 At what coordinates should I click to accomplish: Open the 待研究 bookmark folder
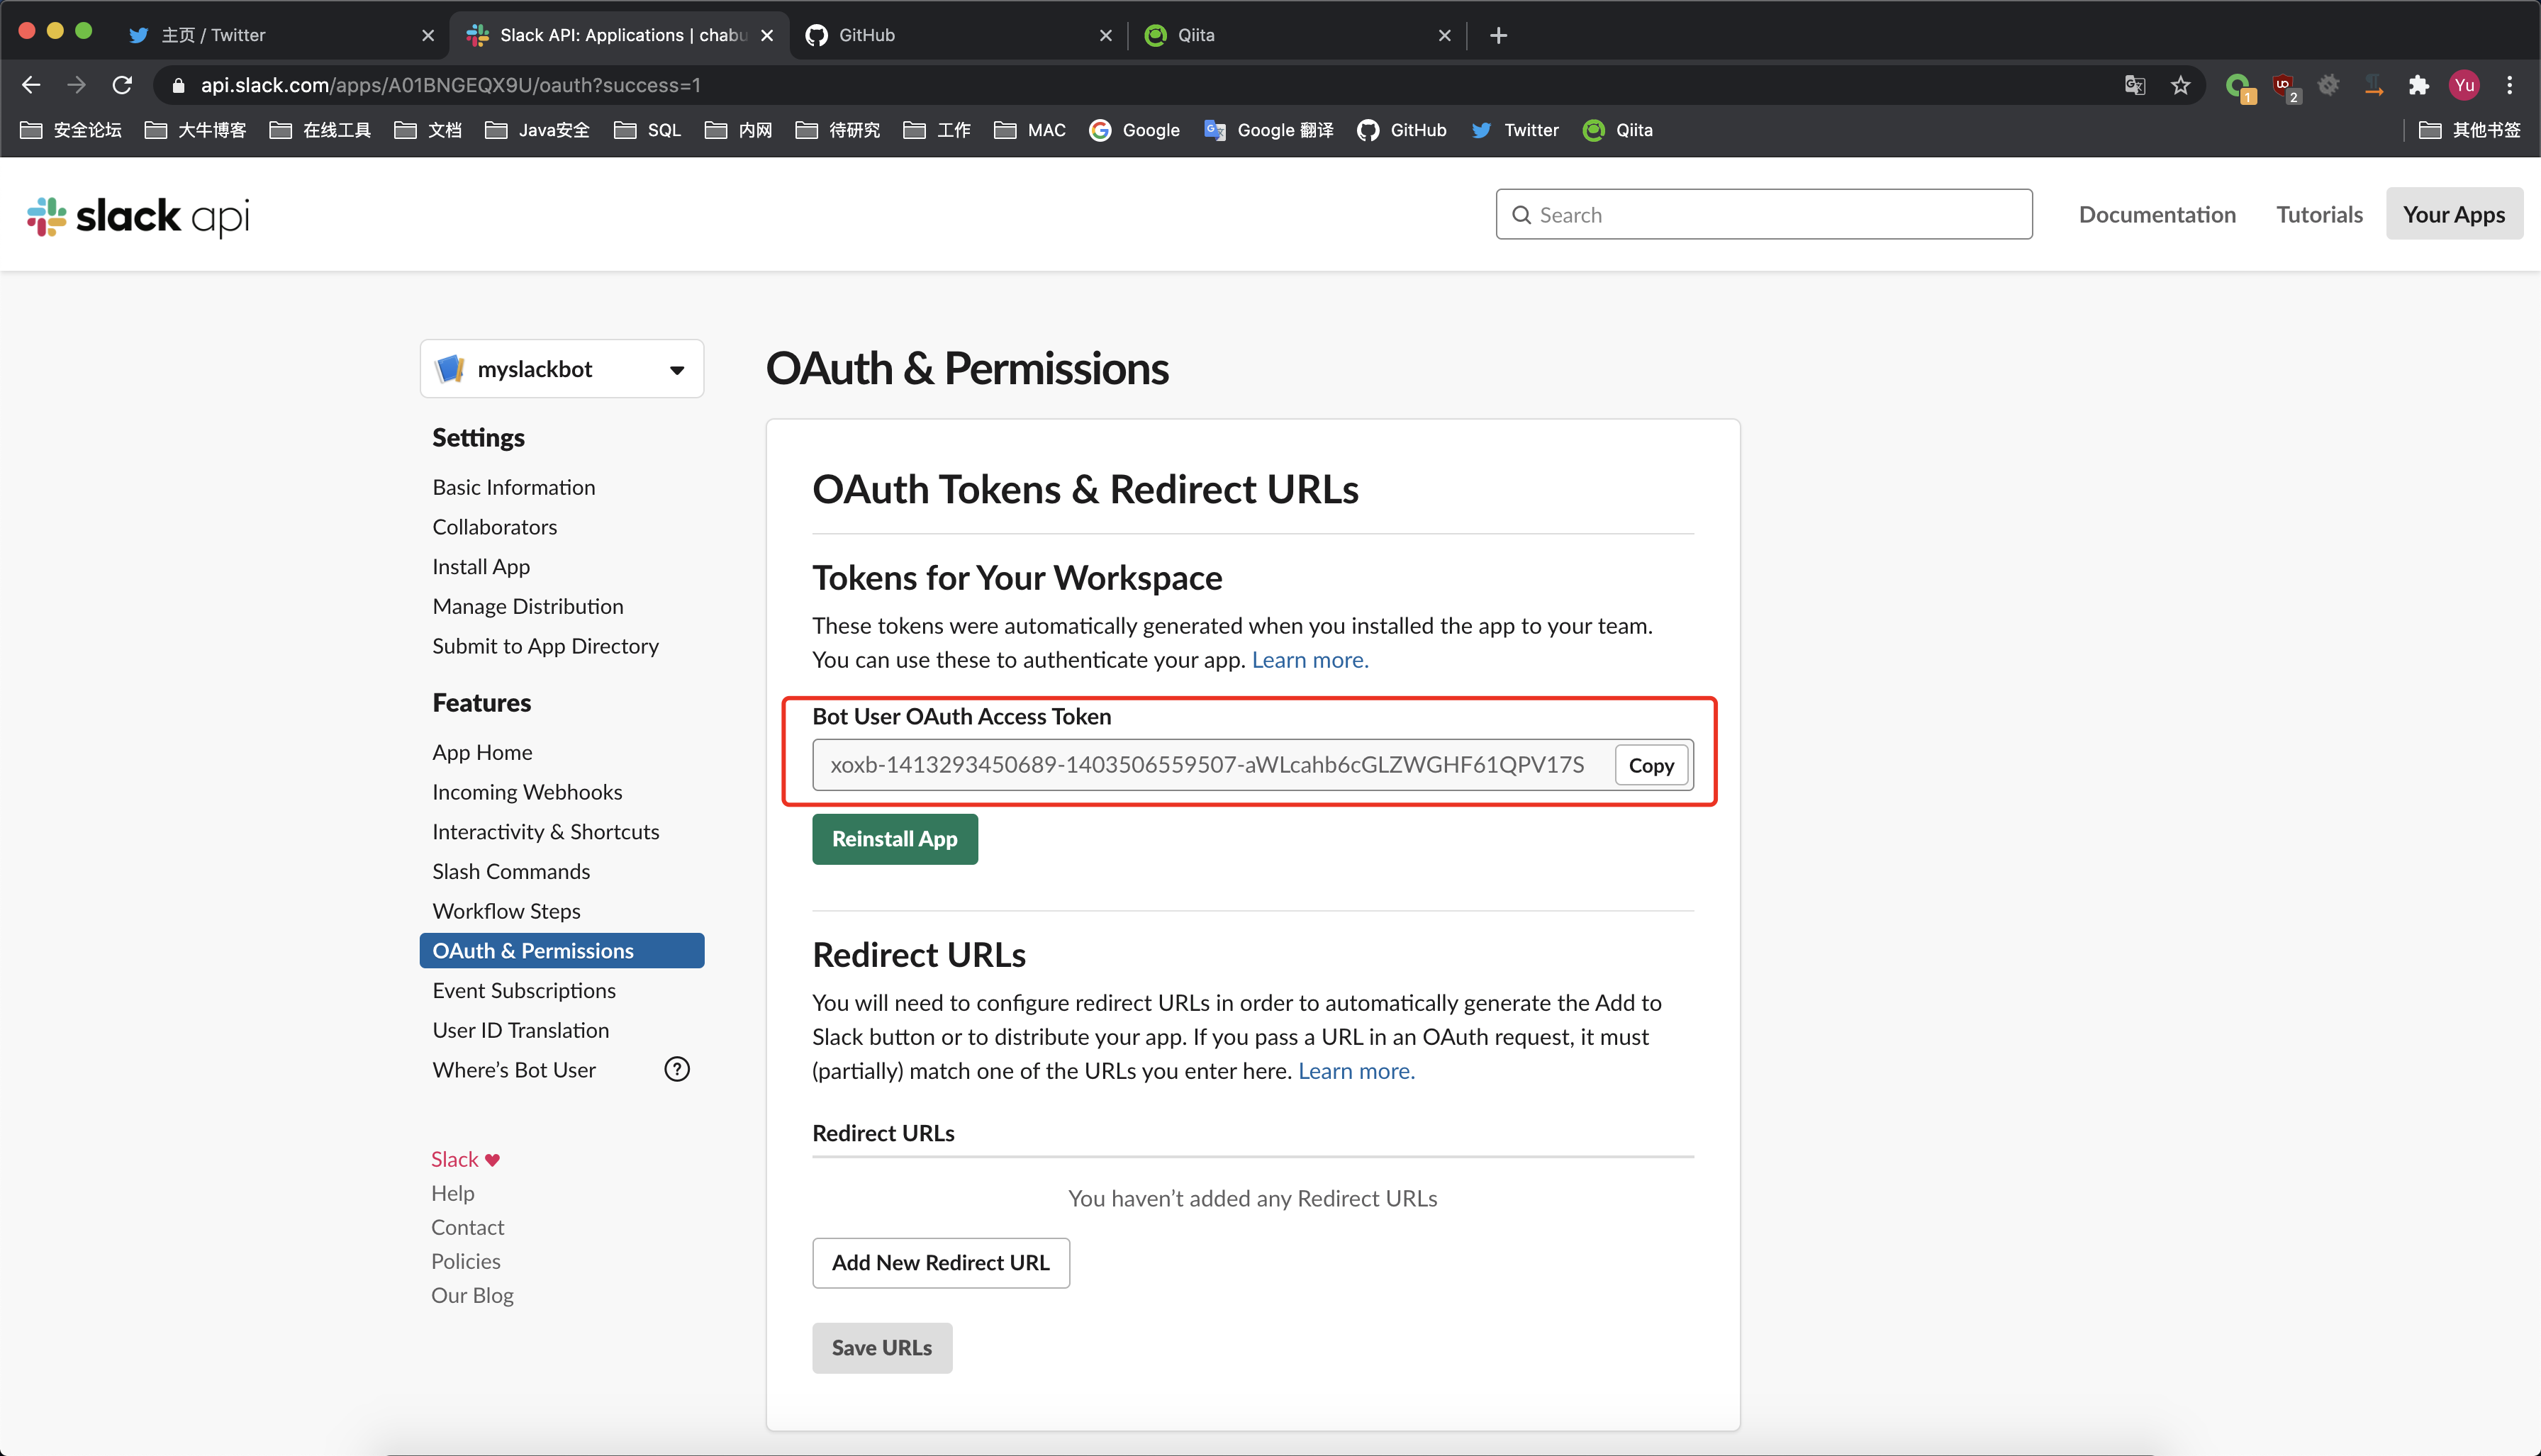838,130
